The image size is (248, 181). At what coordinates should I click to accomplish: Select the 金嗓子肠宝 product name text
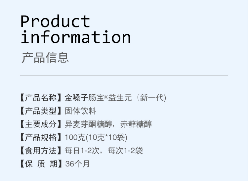coord(84,98)
